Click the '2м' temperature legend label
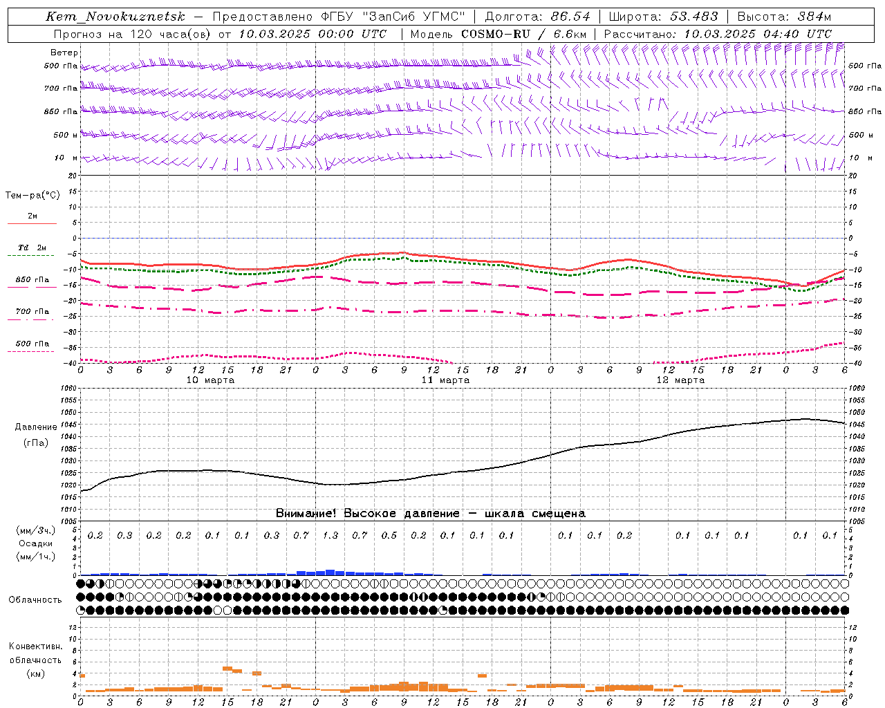This screenshot has width=885, height=708. coord(32,216)
